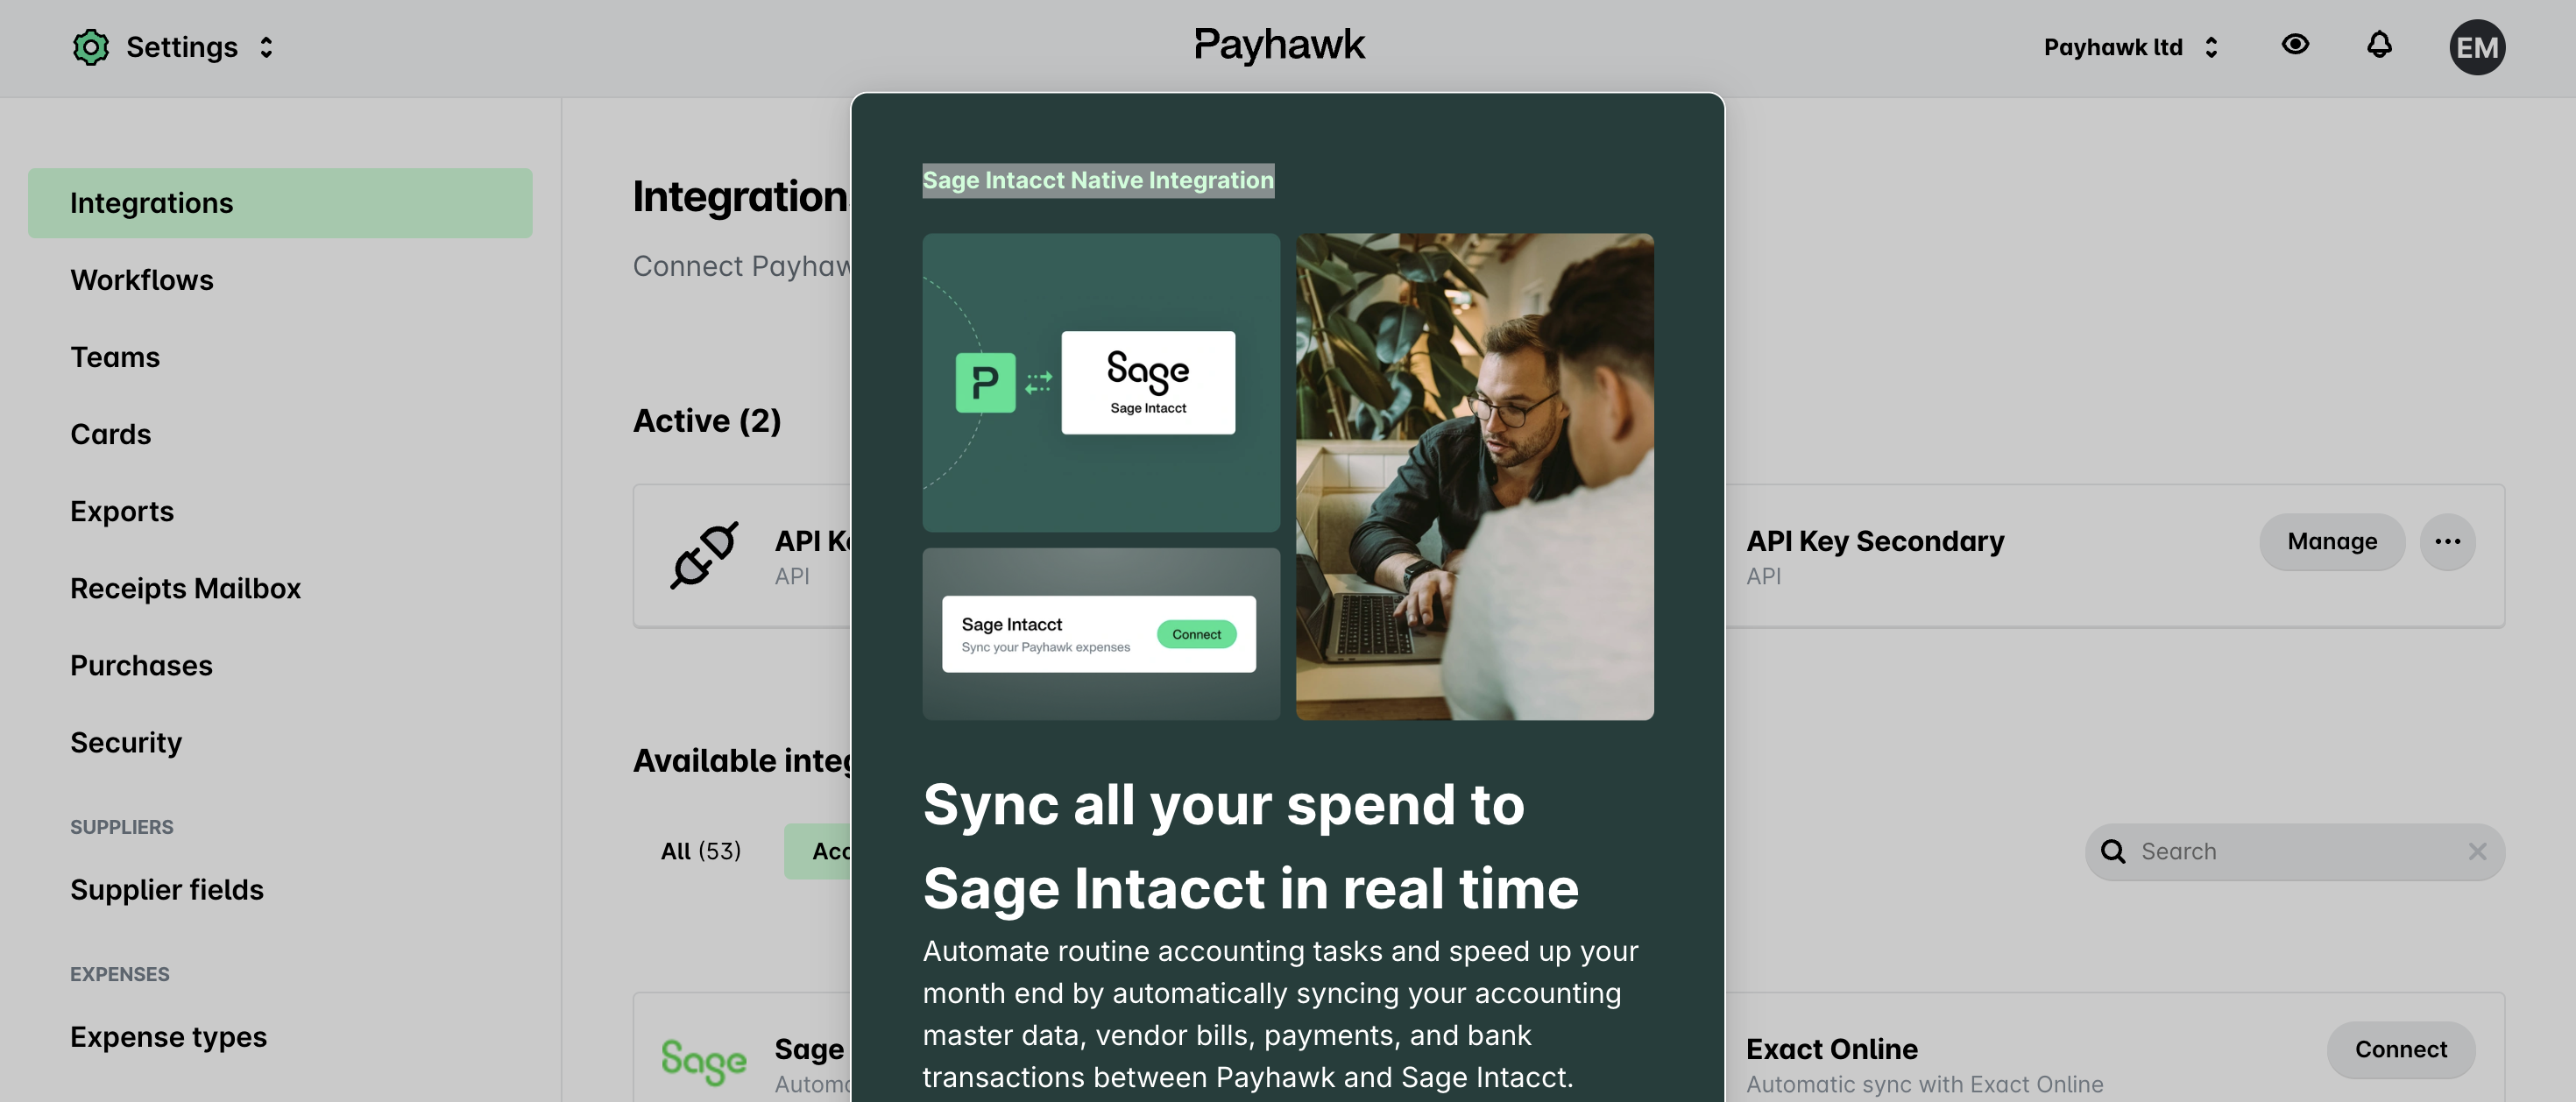Open the EM user avatar menu

pos(2476,47)
